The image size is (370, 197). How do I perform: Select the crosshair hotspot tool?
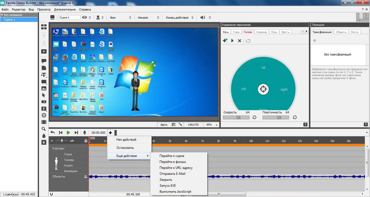click(44, 116)
